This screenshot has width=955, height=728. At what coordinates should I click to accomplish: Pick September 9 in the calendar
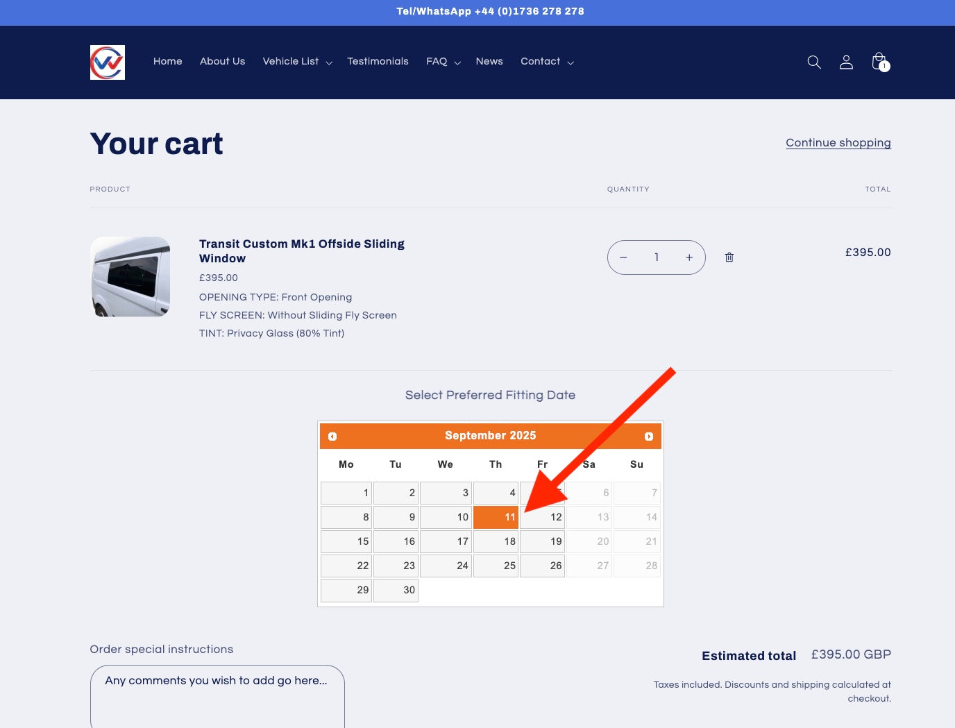tap(396, 517)
